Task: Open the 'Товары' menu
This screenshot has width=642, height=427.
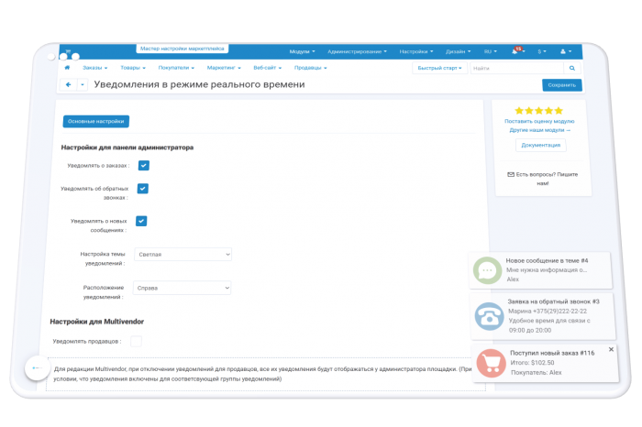Action: click(133, 68)
